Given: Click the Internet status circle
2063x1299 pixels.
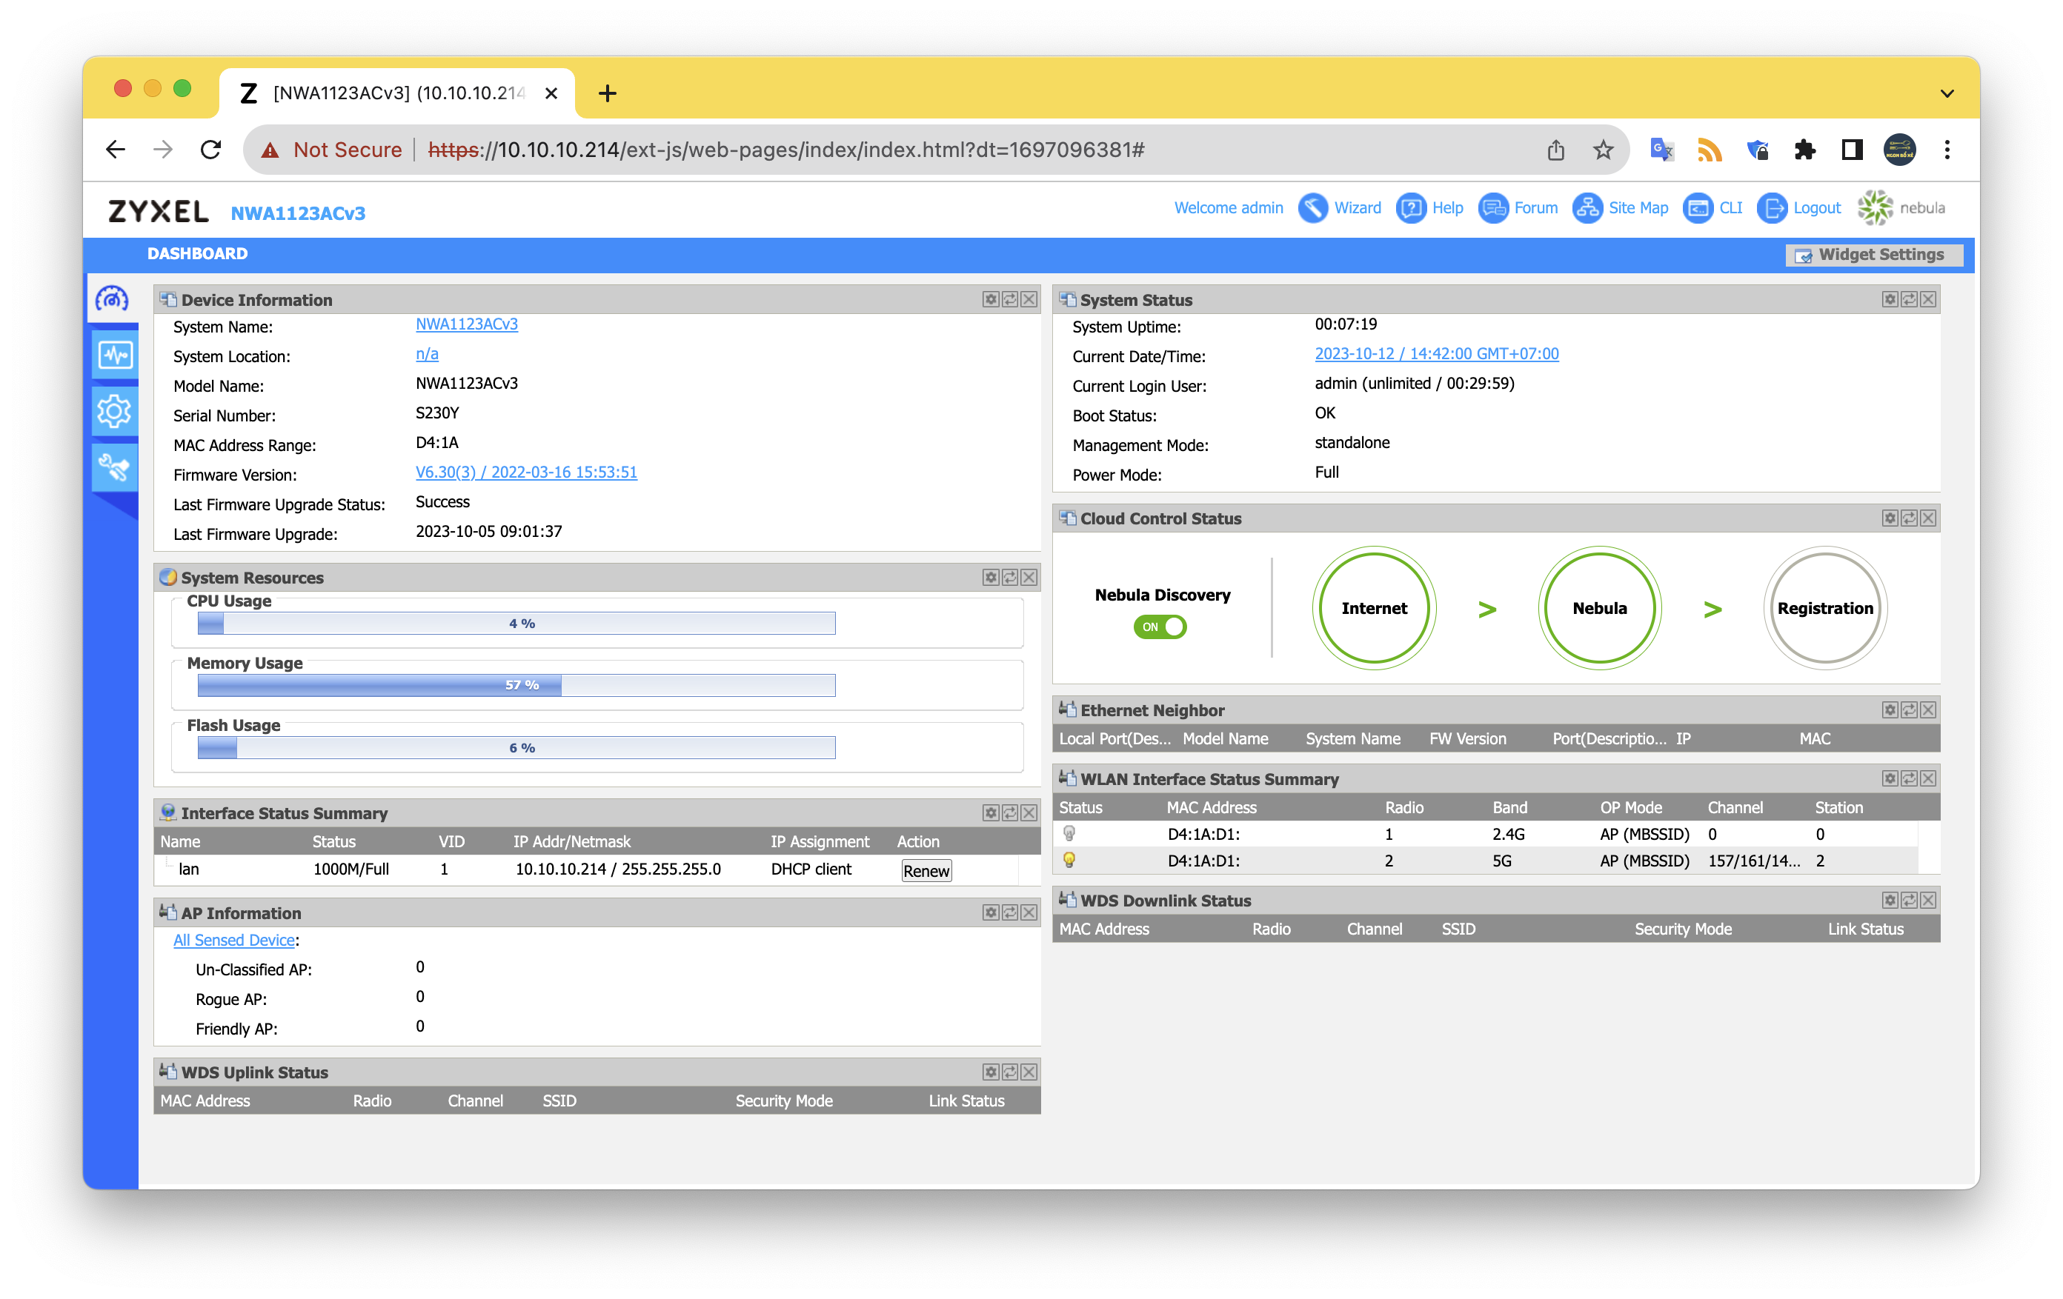Looking at the screenshot, I should tap(1373, 608).
